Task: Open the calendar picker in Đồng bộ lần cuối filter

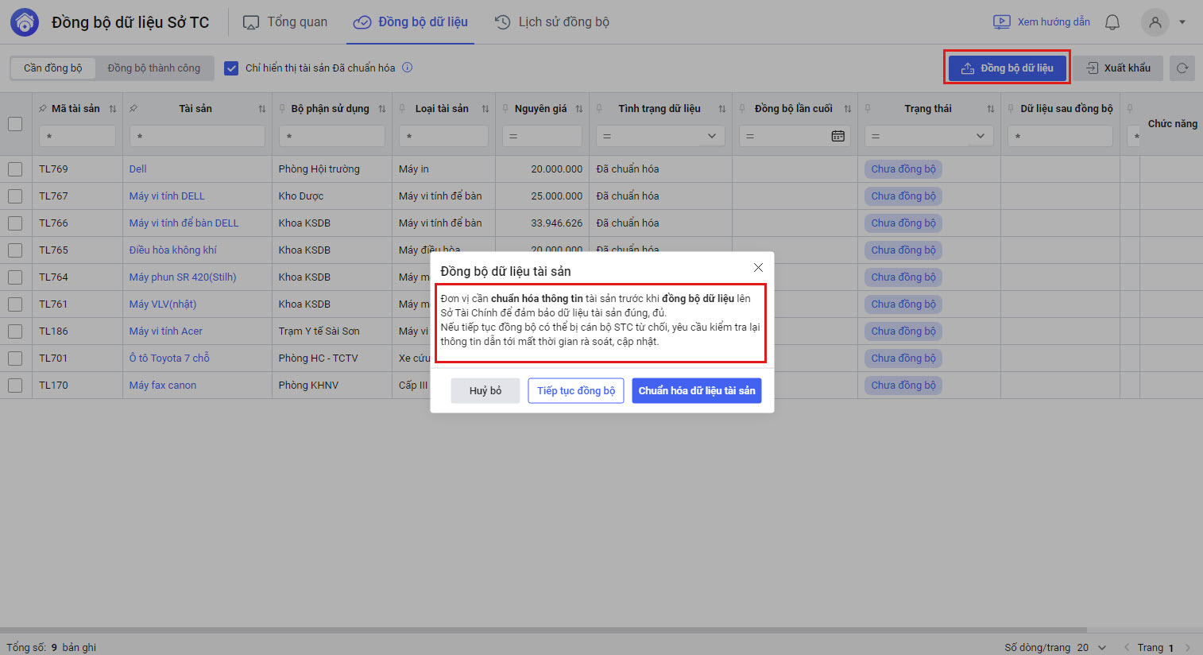Action: tap(837, 136)
